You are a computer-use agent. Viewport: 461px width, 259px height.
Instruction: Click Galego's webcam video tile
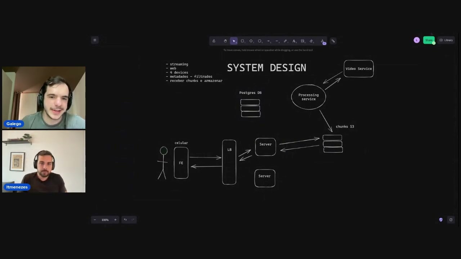point(44,97)
